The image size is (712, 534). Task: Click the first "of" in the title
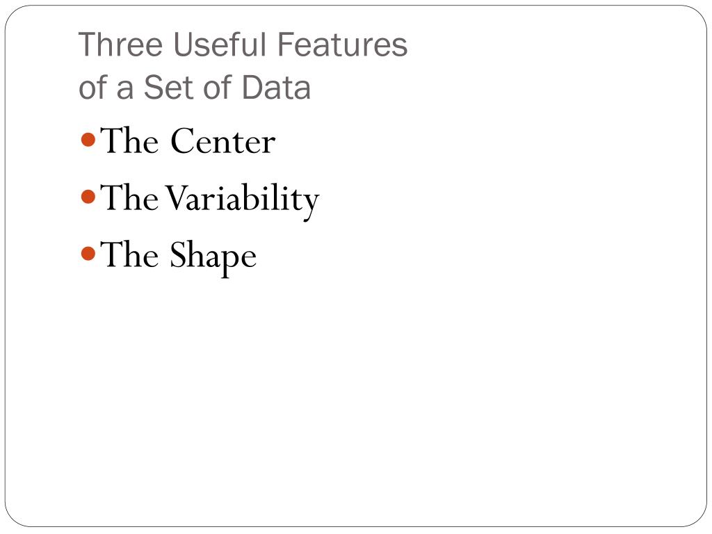(x=92, y=88)
